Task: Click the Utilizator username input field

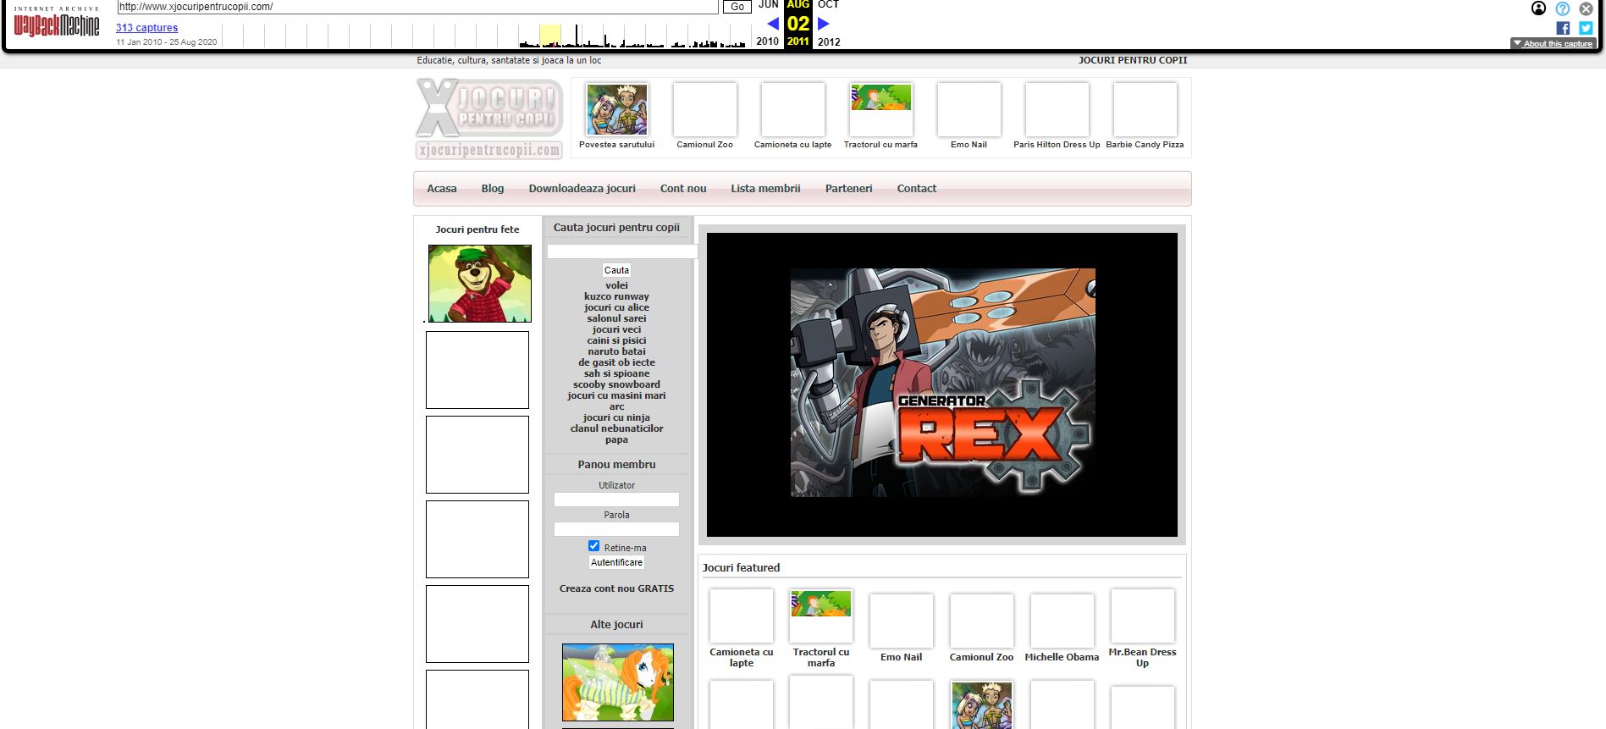Action: pyautogui.click(x=616, y=500)
